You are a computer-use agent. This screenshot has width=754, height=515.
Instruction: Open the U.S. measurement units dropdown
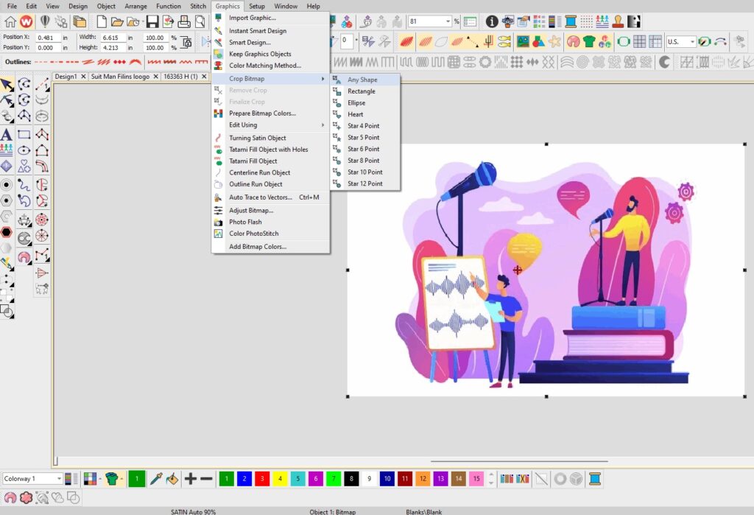692,42
